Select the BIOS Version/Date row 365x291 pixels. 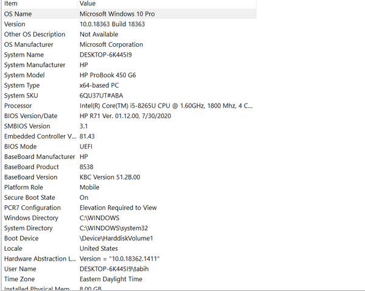[130, 116]
